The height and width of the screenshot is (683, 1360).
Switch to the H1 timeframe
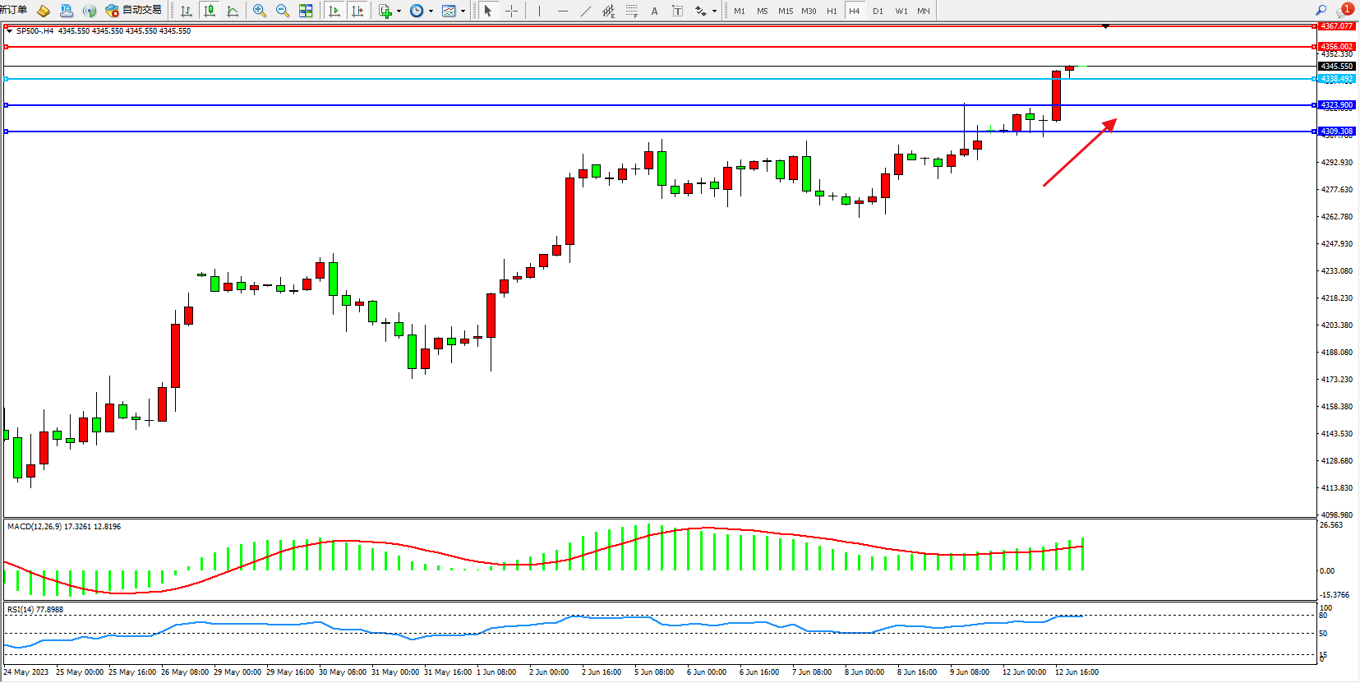pyautogui.click(x=832, y=11)
